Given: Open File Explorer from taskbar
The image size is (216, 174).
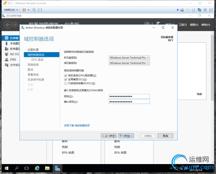Looking at the screenshot, I should 47,168.
